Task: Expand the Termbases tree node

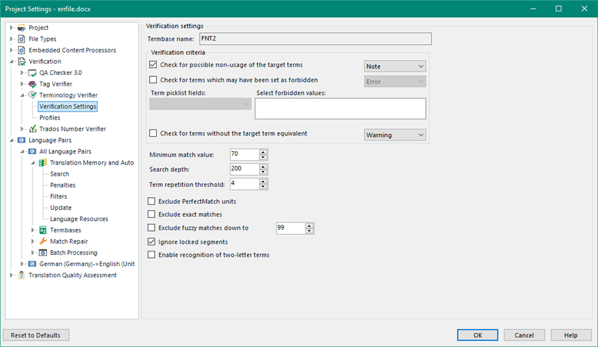Action: coord(33,230)
